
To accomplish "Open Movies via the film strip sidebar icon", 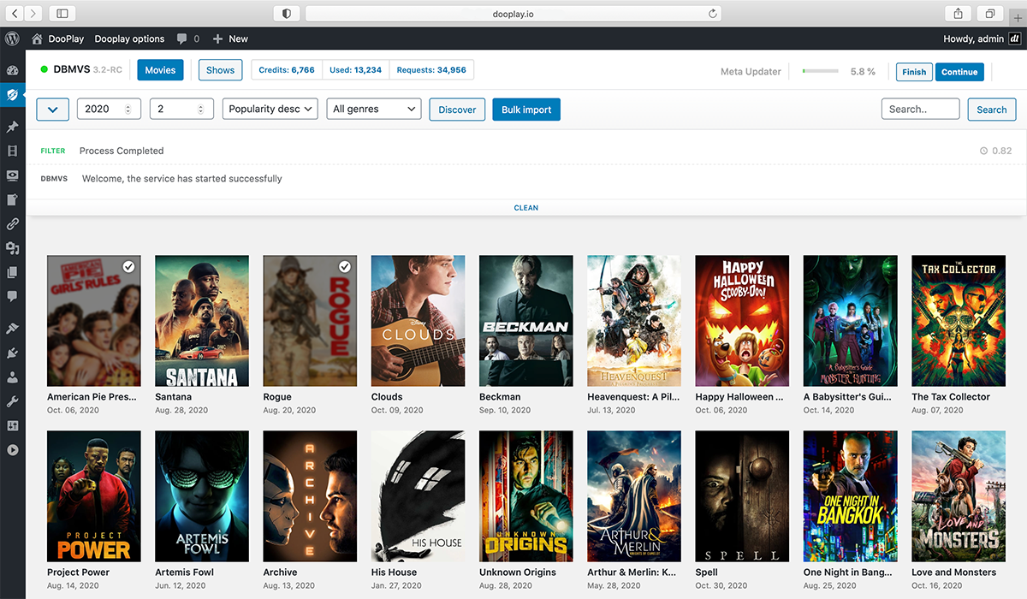I will (12, 151).
